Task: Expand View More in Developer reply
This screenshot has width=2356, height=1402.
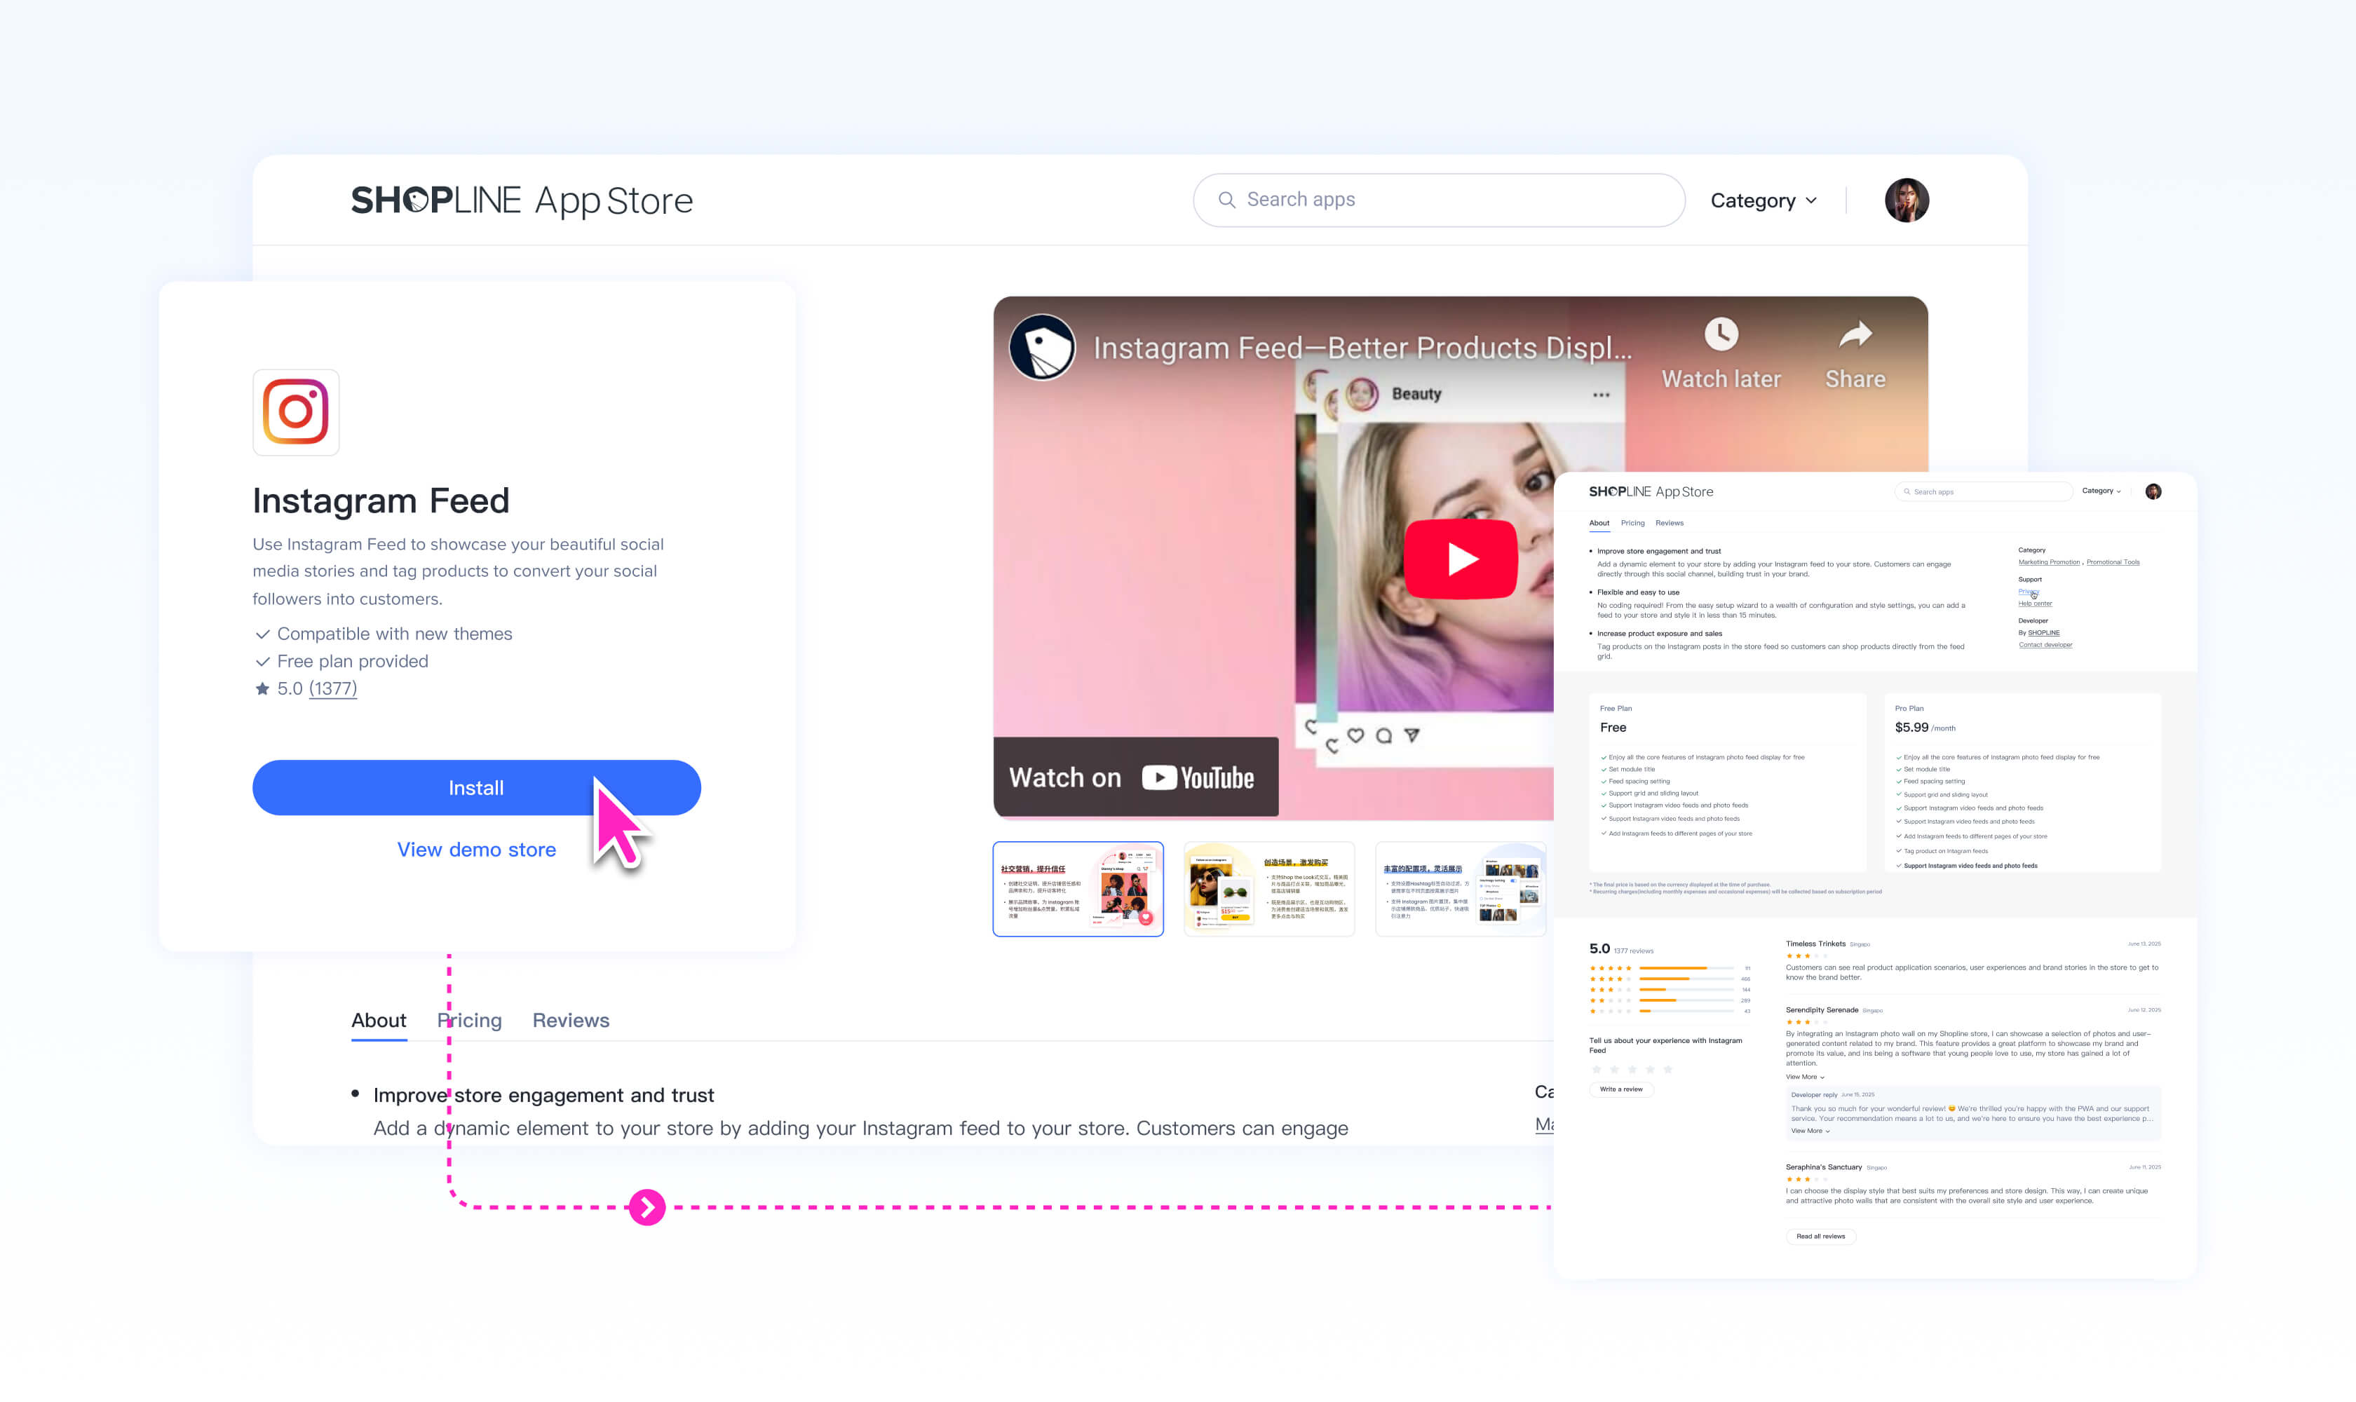Action: (x=1810, y=1131)
